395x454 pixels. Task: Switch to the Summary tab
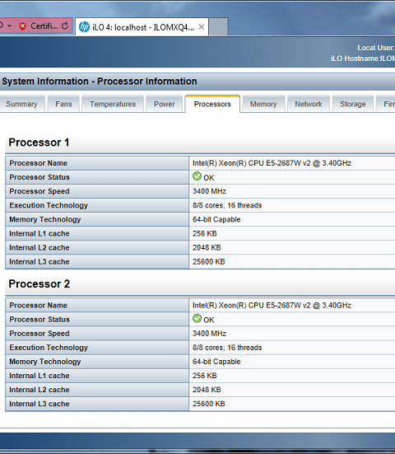[21, 104]
